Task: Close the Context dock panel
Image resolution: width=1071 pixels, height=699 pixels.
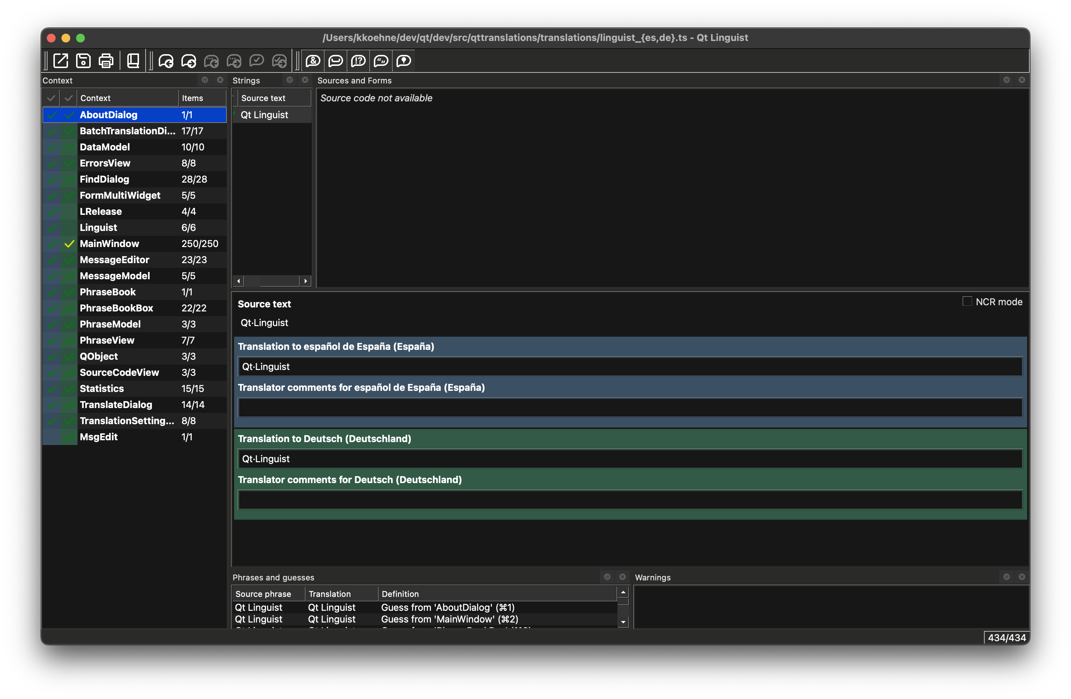Action: [220, 80]
